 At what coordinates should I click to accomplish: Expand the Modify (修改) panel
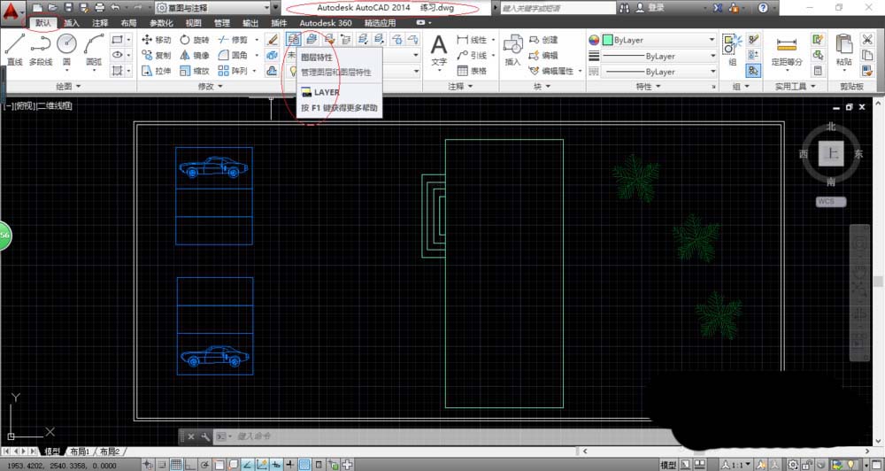click(211, 87)
